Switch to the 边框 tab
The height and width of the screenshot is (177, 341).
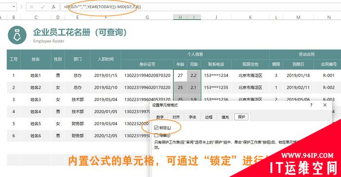point(208,117)
